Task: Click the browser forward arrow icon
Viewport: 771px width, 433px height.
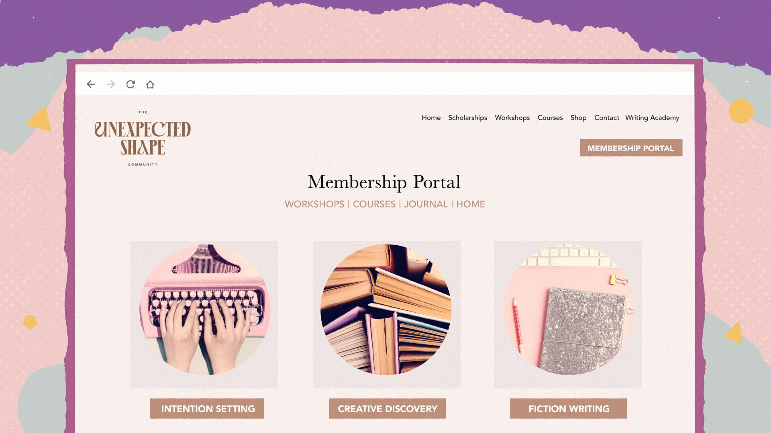Action: (x=110, y=84)
